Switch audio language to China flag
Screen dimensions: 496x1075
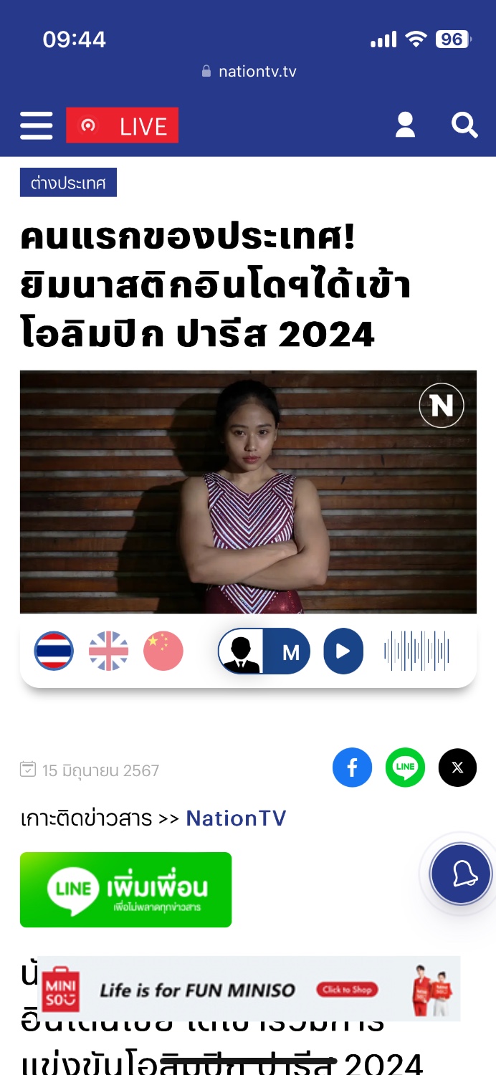163,651
